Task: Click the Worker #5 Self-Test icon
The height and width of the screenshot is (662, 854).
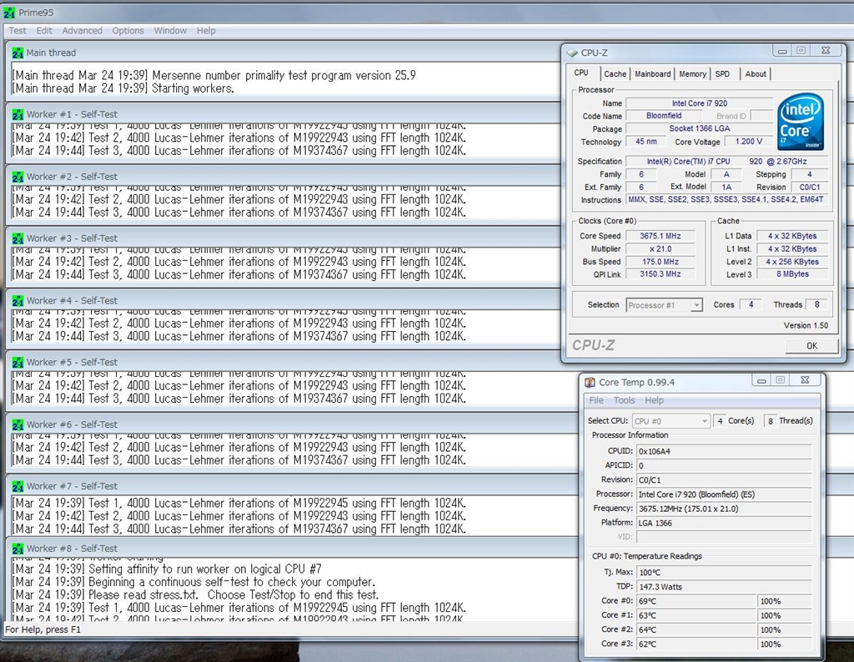Action: 17,363
